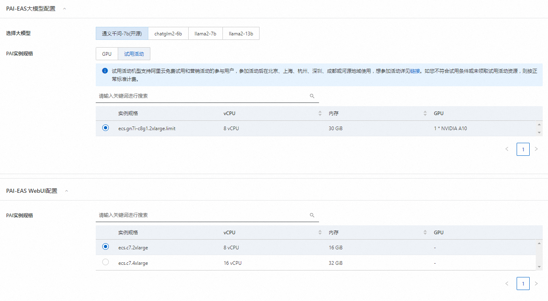Click the 32 GiB memory cell
The height and width of the screenshot is (301, 548).
(x=336, y=263)
